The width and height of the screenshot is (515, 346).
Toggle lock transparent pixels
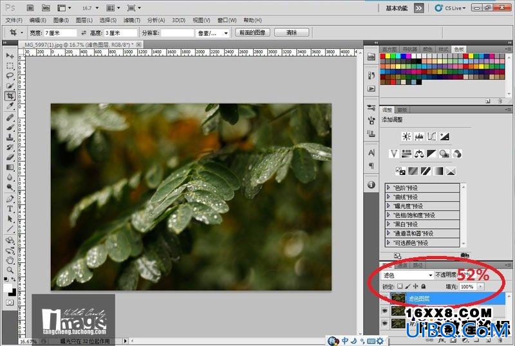(400, 286)
